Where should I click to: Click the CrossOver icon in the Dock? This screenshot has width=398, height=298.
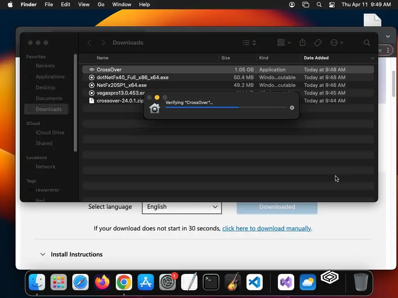point(330,277)
